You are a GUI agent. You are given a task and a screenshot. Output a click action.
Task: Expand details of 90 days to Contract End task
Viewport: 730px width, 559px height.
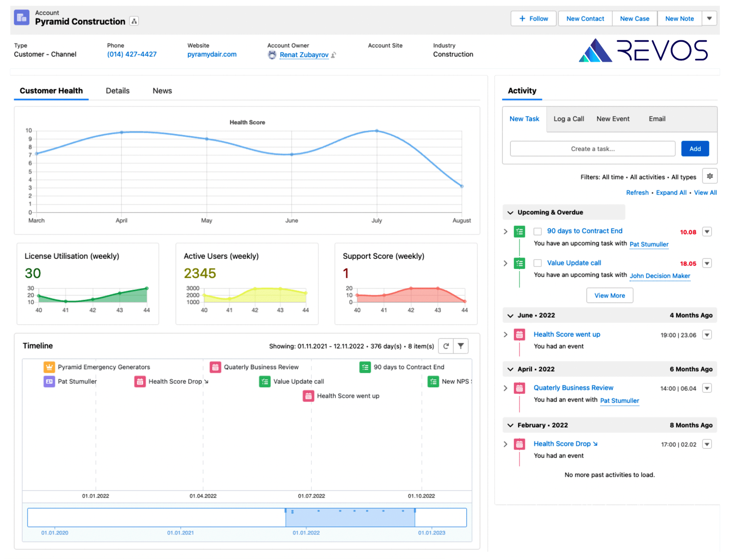click(x=505, y=231)
